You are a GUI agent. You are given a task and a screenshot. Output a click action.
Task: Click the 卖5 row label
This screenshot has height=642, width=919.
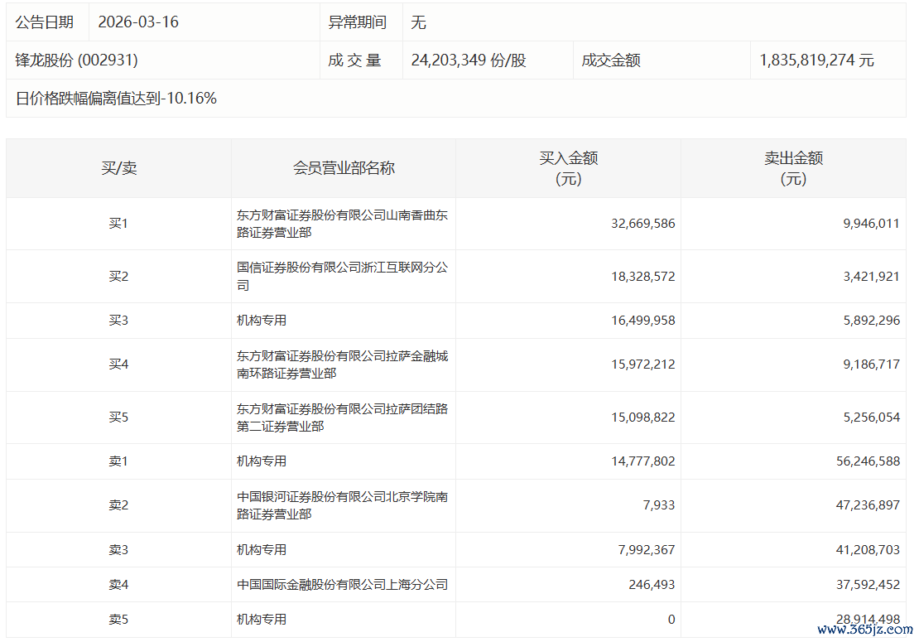(118, 619)
